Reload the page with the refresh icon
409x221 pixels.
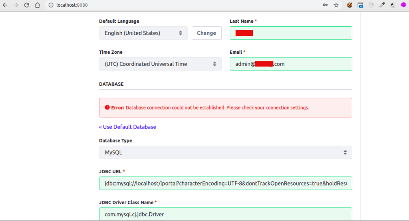click(26, 5)
